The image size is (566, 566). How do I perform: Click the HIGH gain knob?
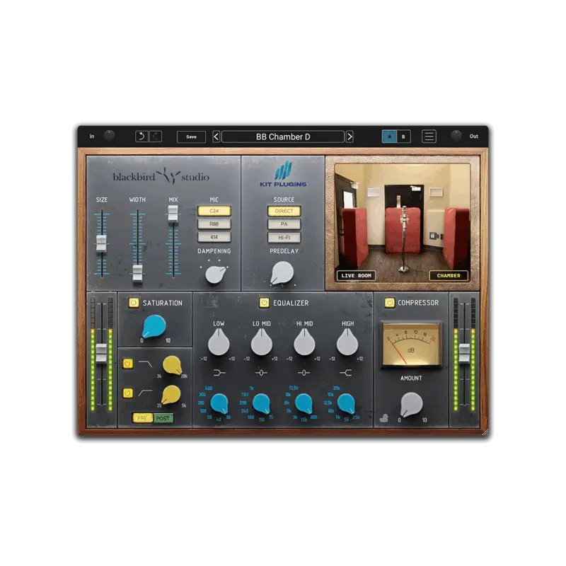(x=347, y=342)
